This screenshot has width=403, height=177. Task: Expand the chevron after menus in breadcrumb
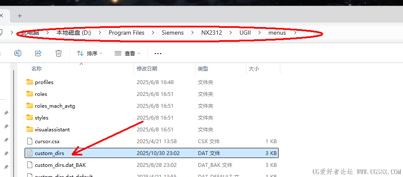click(x=295, y=33)
